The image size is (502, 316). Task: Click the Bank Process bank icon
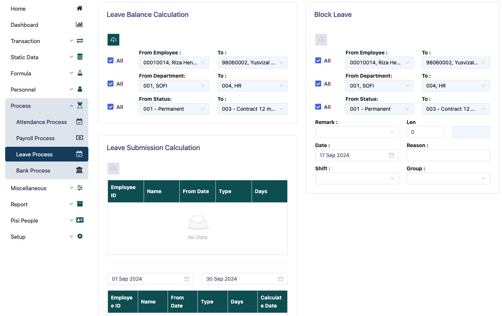tap(79, 170)
